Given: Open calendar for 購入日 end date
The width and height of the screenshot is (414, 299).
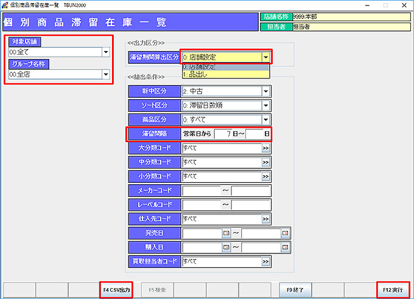Looking at the screenshot, I should click(285, 247).
